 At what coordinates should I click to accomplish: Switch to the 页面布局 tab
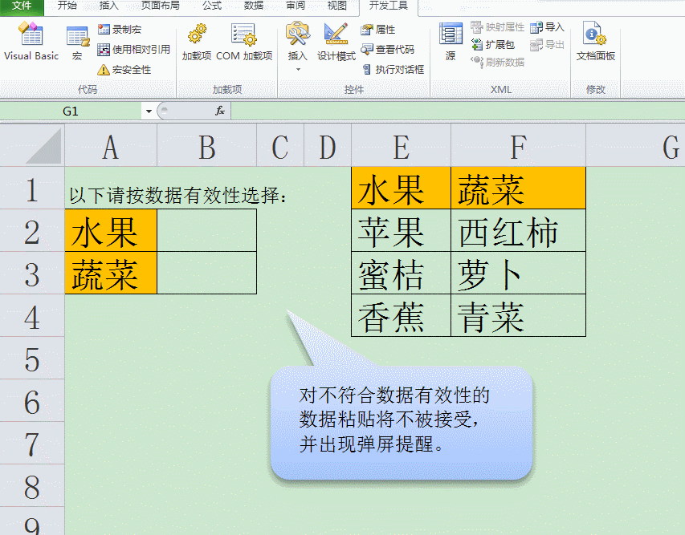[x=161, y=6]
